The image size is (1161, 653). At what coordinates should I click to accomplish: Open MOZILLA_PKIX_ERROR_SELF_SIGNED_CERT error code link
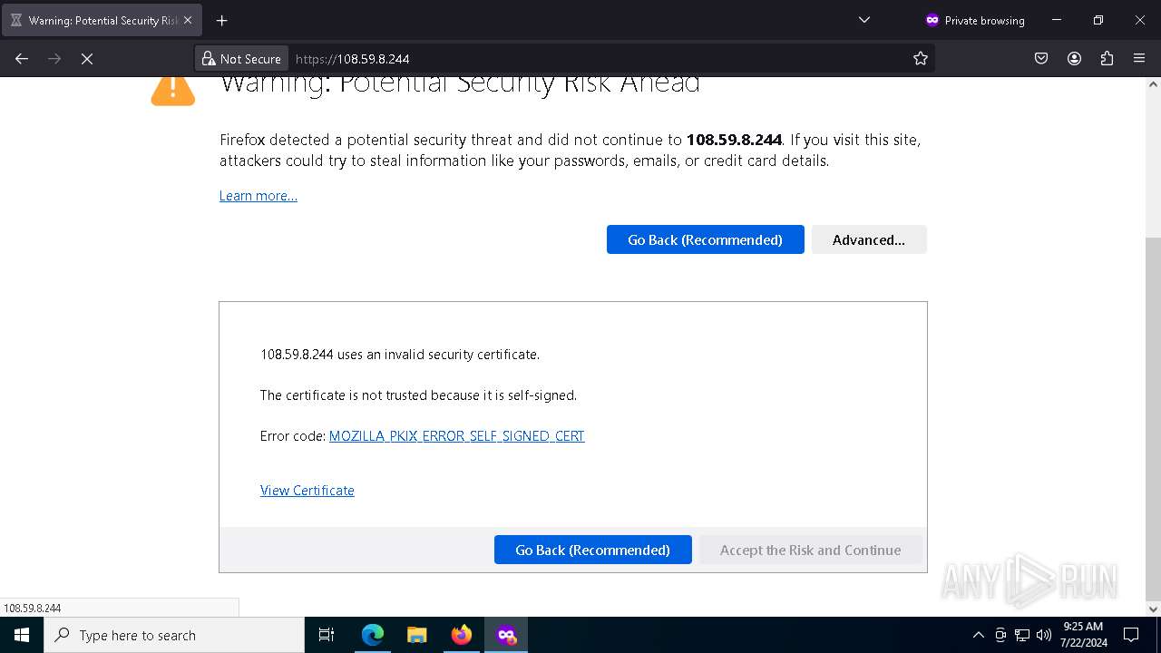pos(456,436)
